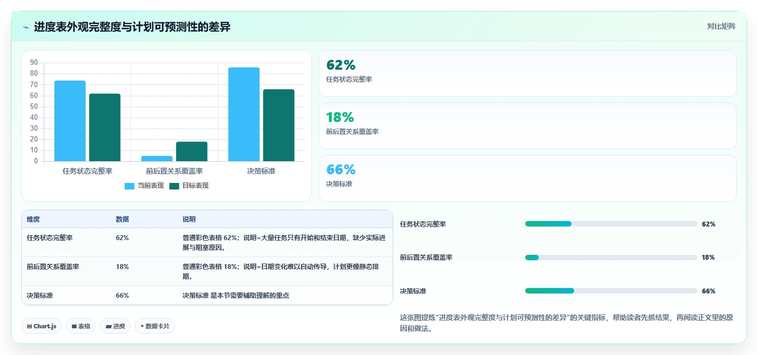Click 决策标准 chart axis label
The width and height of the screenshot is (758, 355).
261,171
